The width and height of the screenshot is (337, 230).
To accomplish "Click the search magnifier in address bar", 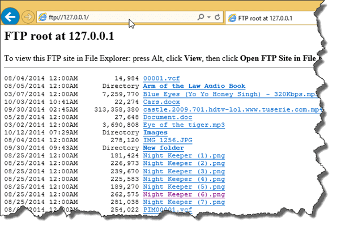I will [x=201, y=17].
